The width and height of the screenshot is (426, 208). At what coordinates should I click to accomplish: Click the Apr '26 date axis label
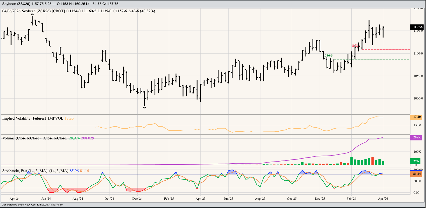coord(383,199)
